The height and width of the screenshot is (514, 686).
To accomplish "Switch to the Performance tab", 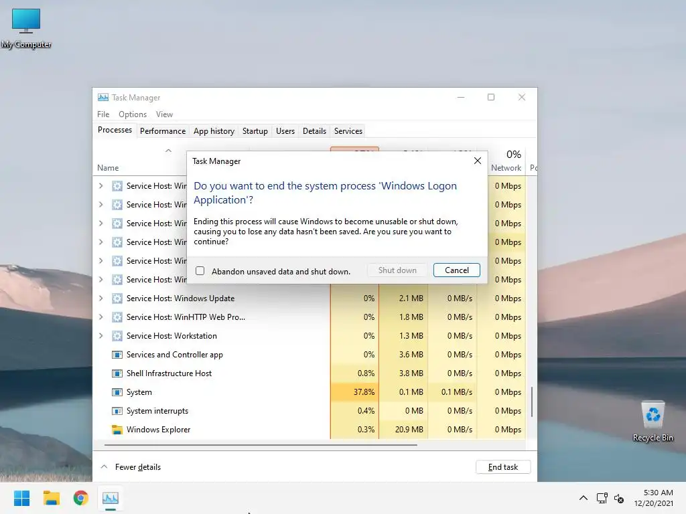I will pyautogui.click(x=163, y=131).
